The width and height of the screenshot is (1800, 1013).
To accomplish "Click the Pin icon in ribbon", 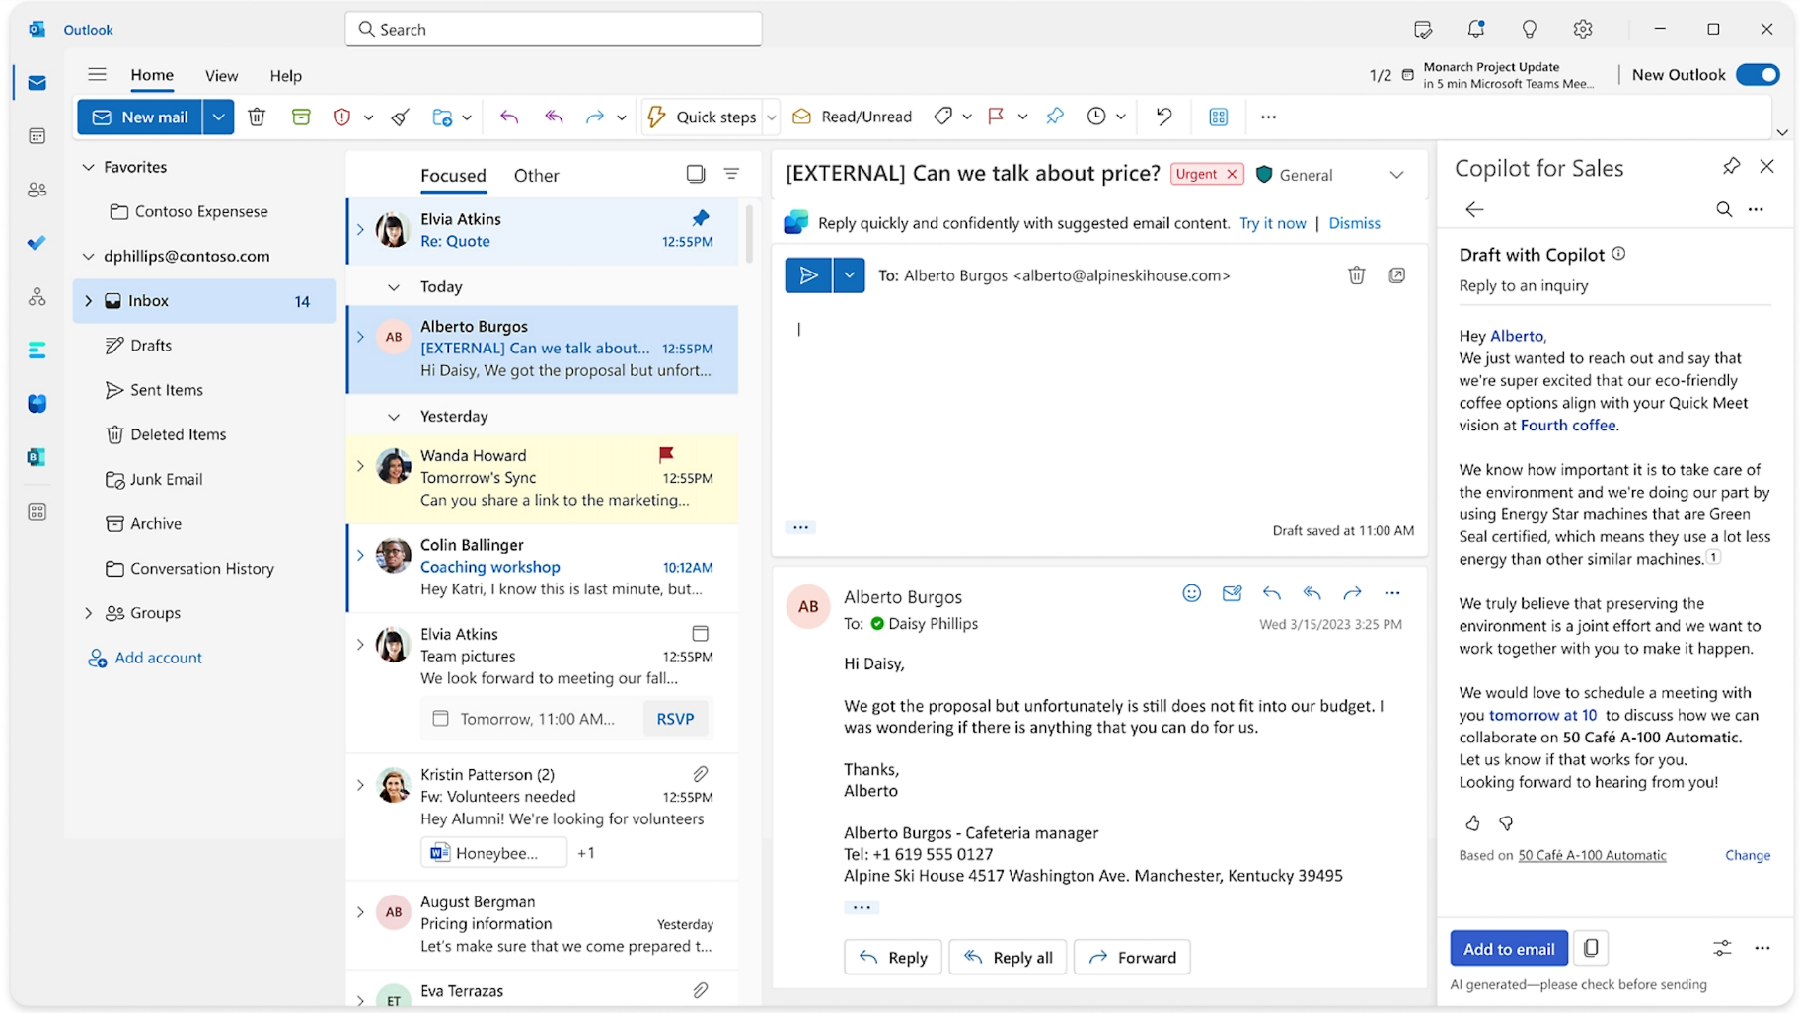I will 1055,117.
